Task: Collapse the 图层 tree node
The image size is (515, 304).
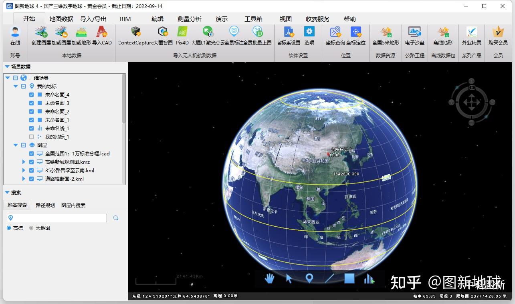Action: click(x=16, y=145)
